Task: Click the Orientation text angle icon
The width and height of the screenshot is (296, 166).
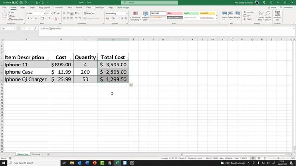Action: 76,13
